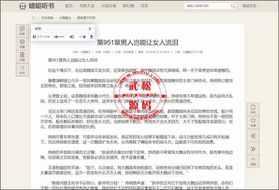Open the 最新章节列表 breadcrumb link
The image size is (279, 190).
[x=86, y=18]
